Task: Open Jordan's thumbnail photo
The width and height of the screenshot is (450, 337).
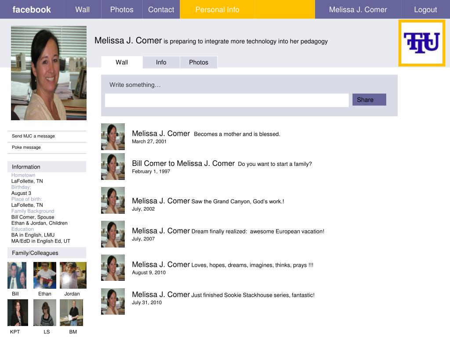Action: tap(73, 275)
